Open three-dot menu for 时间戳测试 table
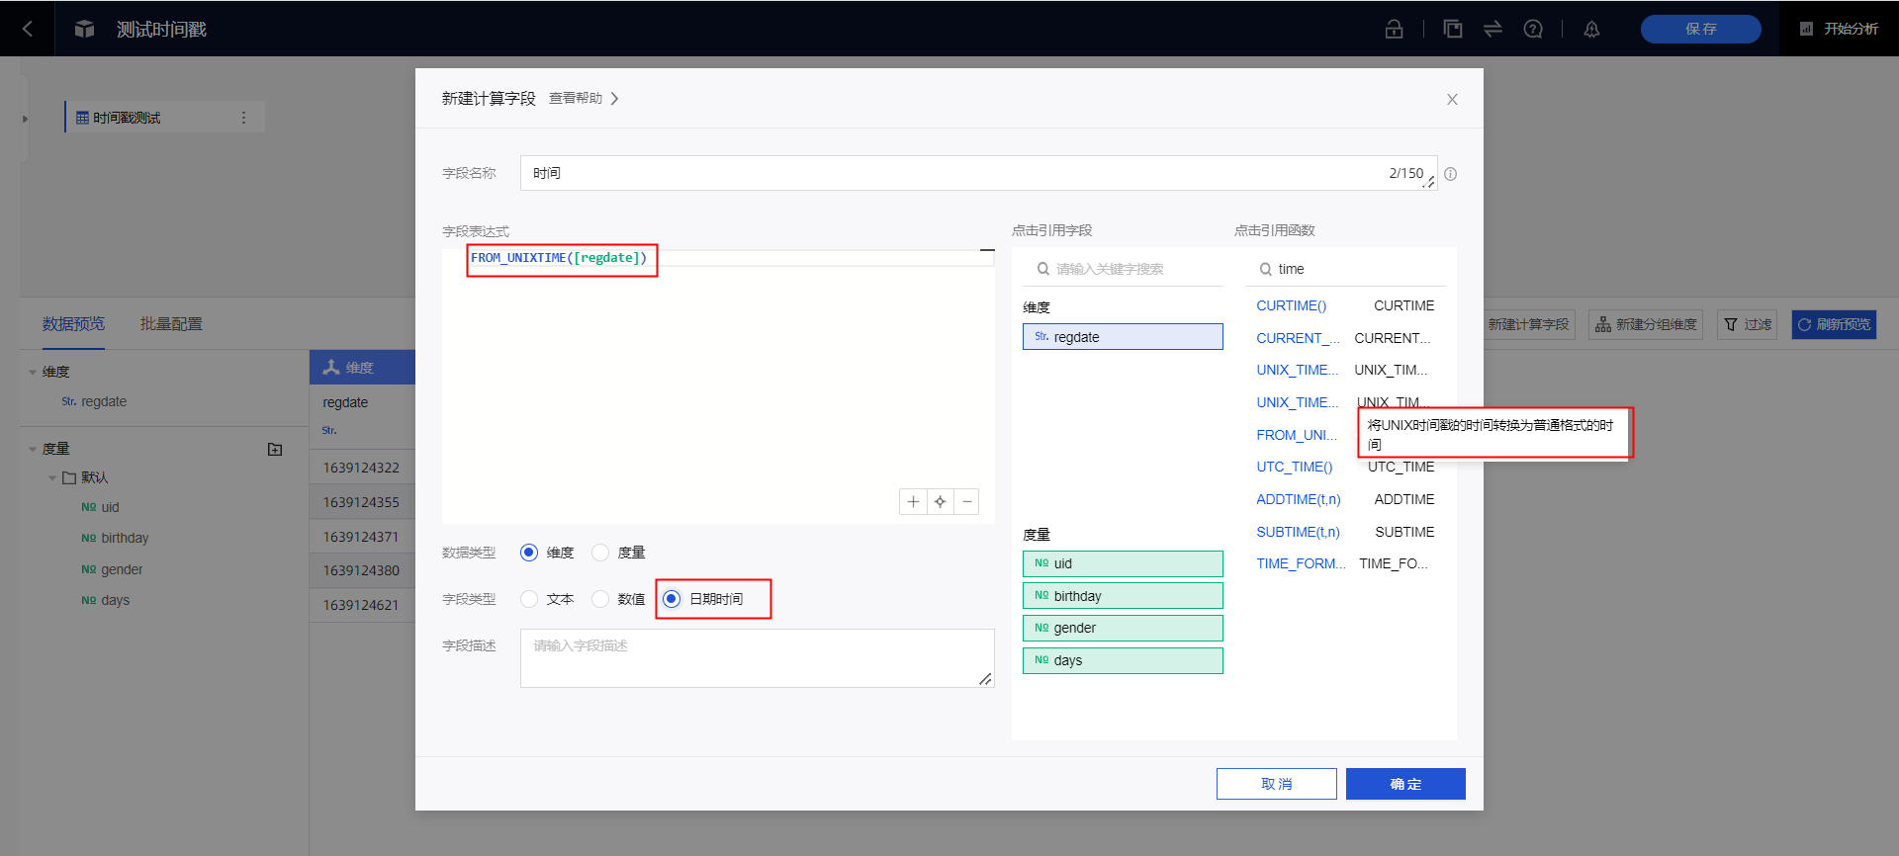Viewport: 1899px width, 856px height. pos(243,118)
